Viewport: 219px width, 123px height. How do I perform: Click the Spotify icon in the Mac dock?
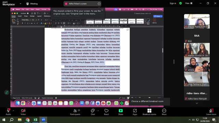click(x=121, y=103)
